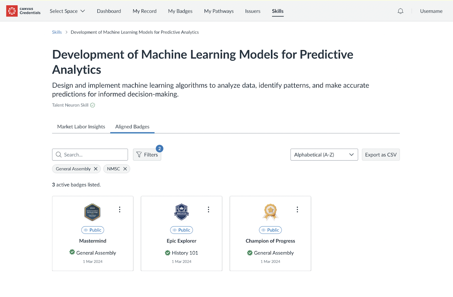Focus the Search badges input field
Screen dimensions: 453x297
coord(90,155)
